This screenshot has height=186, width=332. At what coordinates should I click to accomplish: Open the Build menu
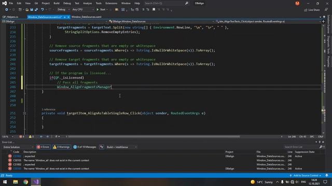point(57,4)
